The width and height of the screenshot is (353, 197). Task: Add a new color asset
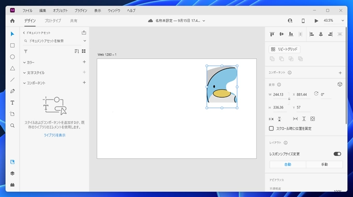[84, 62]
